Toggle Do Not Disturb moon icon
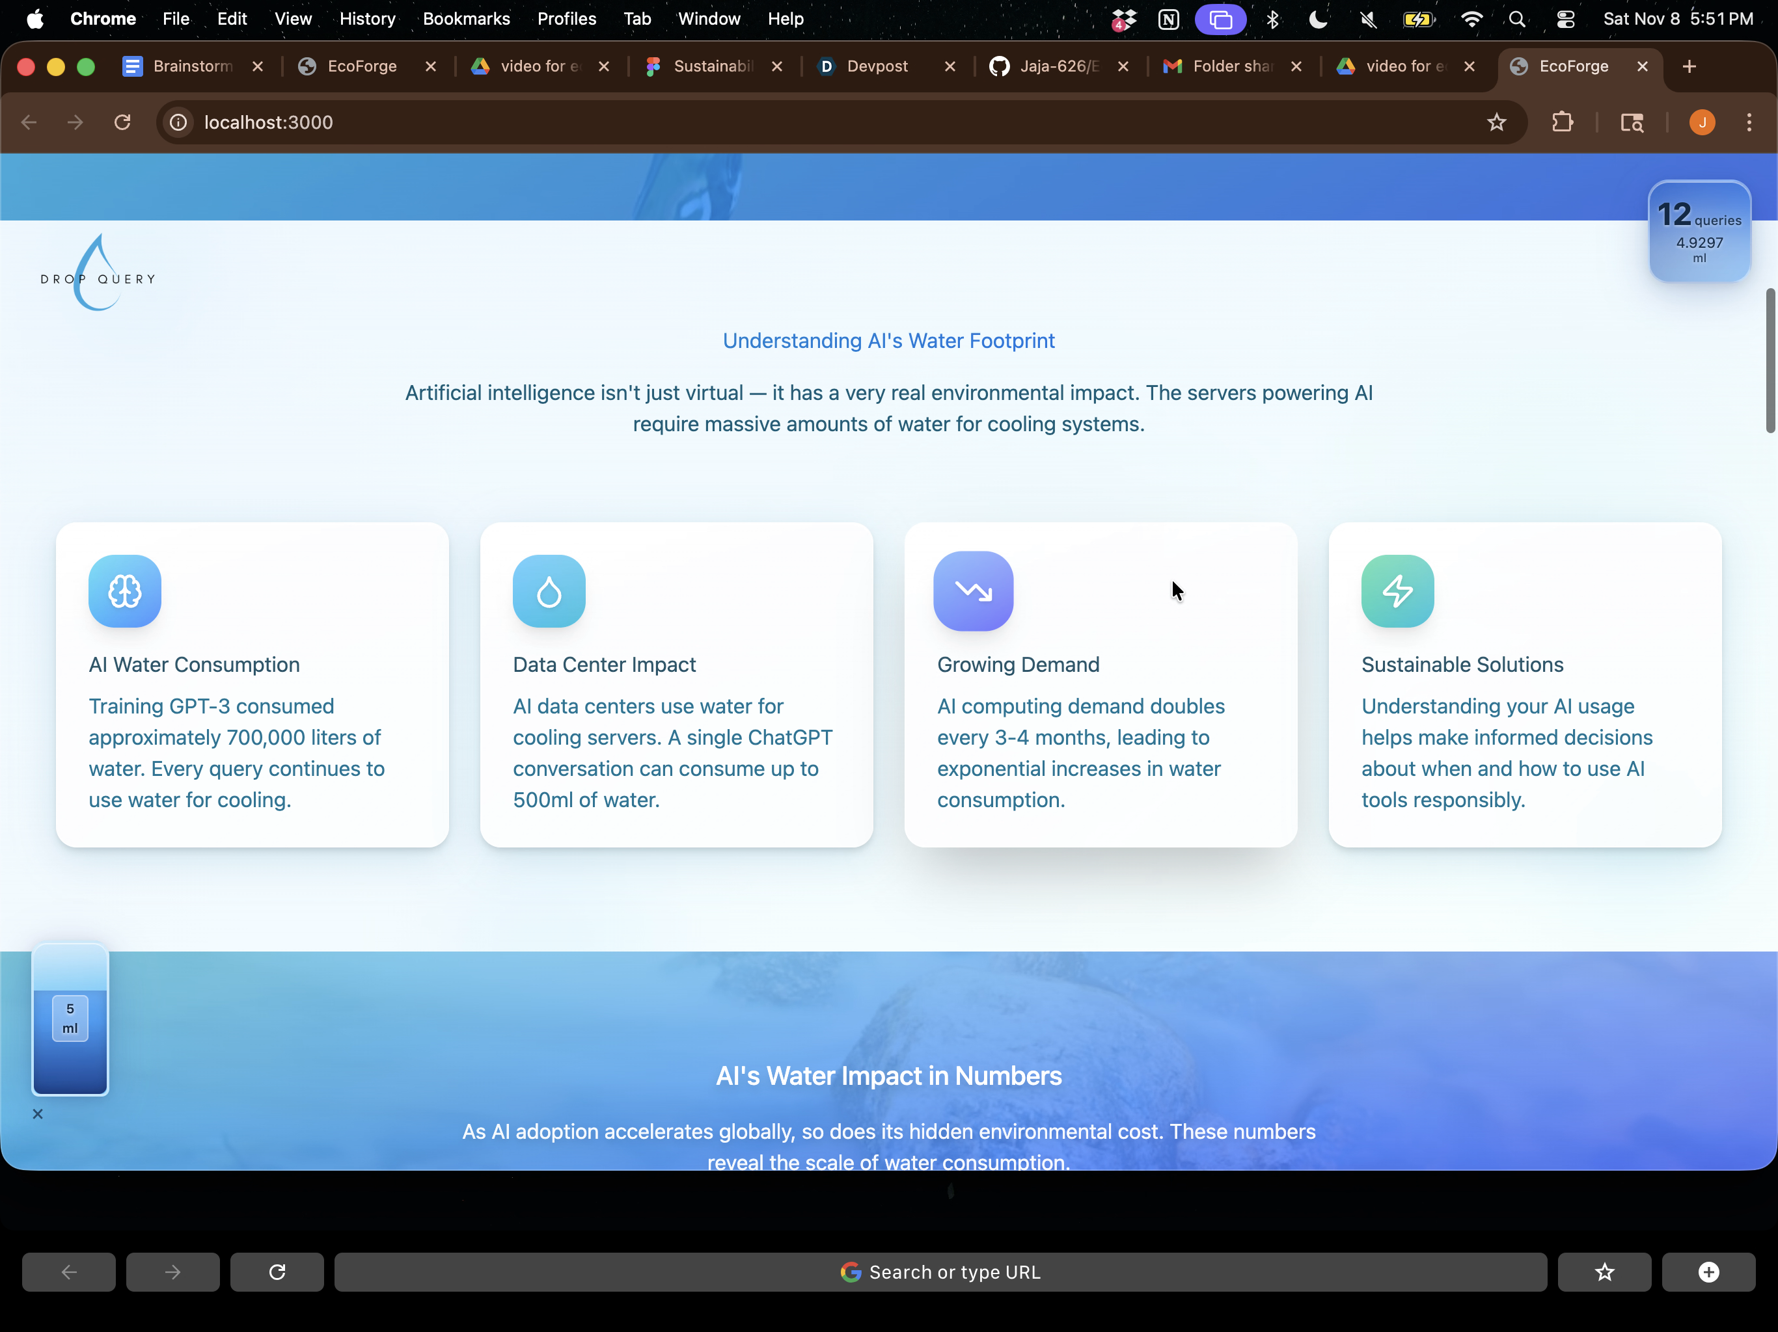Image resolution: width=1778 pixels, height=1332 pixels. (x=1319, y=20)
